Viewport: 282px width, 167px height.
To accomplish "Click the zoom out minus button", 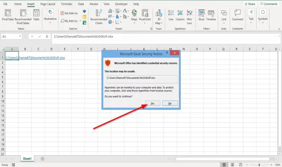I will 247,165.
